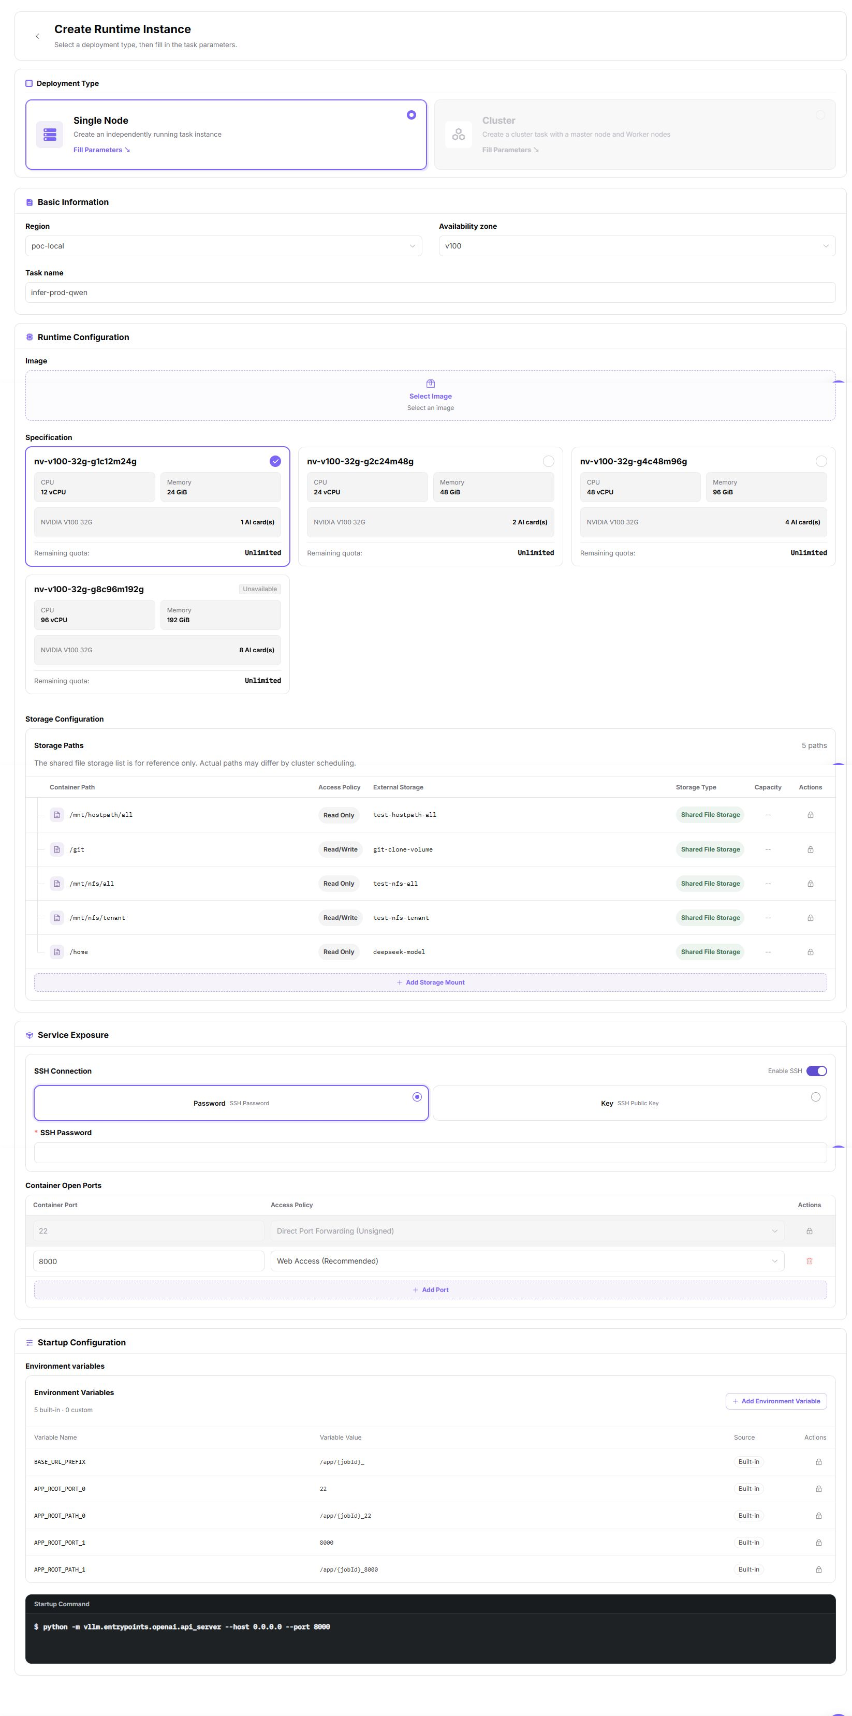Click file icon beside /home path

pyautogui.click(x=57, y=952)
